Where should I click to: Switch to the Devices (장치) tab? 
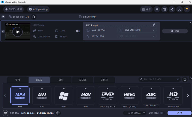61,79
